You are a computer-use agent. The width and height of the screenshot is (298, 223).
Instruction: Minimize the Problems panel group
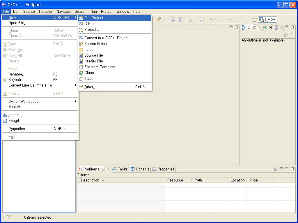(x=287, y=168)
